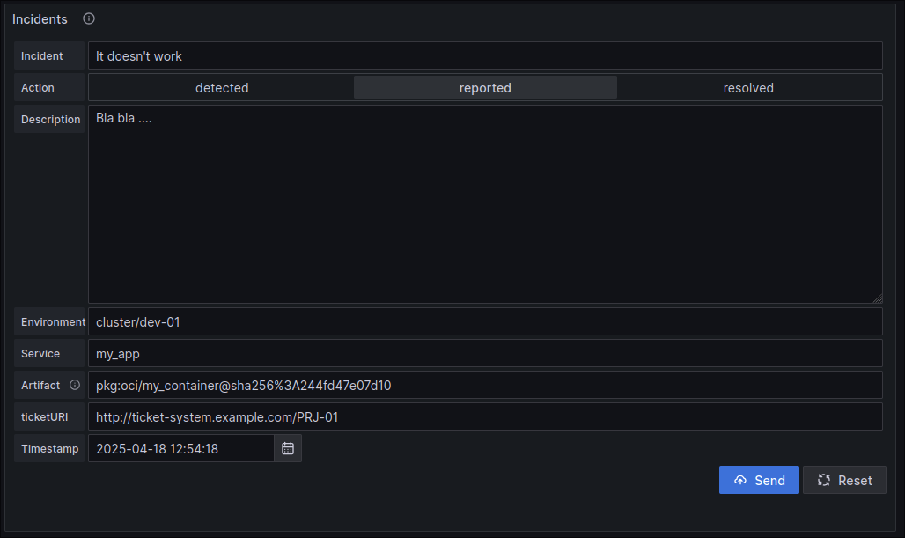905x538 pixels.
Task: Click the Description field label
Action: (x=50, y=119)
